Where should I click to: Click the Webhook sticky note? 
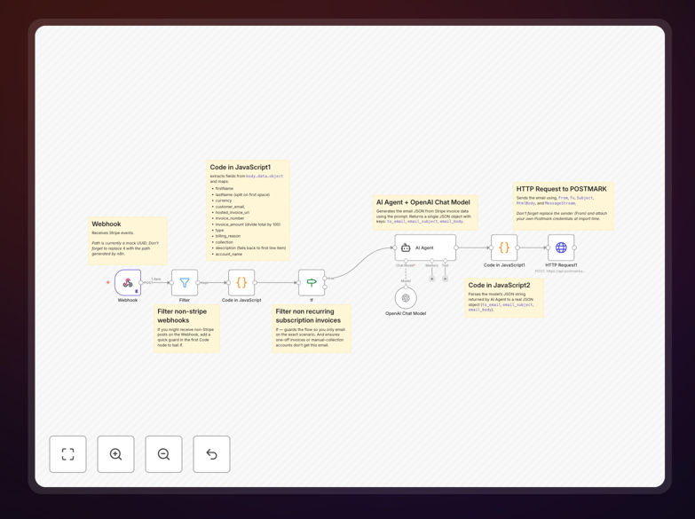128,240
